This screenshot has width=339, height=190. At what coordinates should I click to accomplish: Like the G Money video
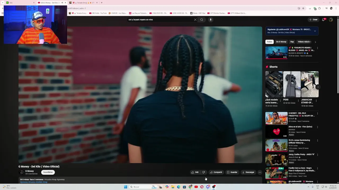(195, 172)
